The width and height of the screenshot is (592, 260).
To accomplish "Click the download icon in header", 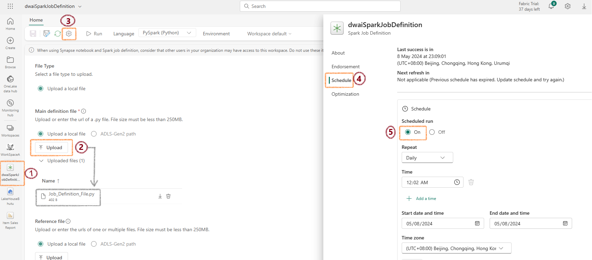I will [584, 6].
